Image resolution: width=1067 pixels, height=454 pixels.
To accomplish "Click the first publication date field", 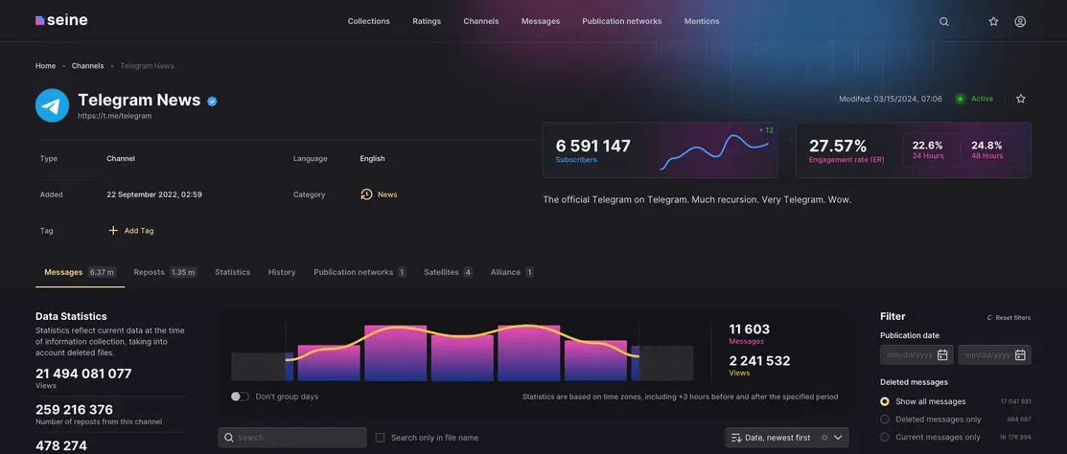I will tap(916, 354).
